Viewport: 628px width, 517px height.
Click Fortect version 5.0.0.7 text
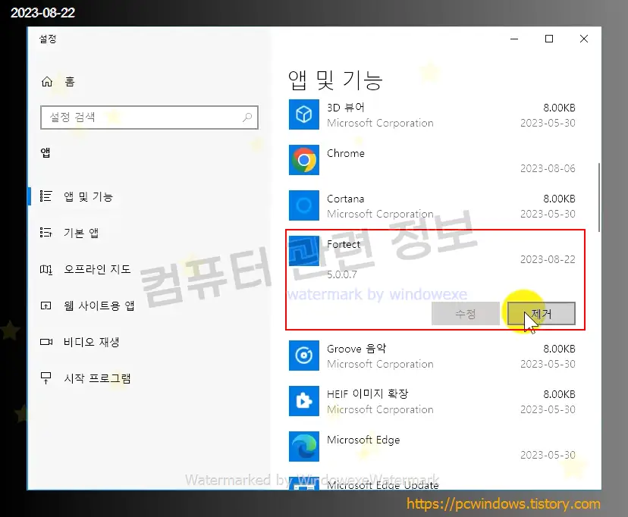pos(341,274)
